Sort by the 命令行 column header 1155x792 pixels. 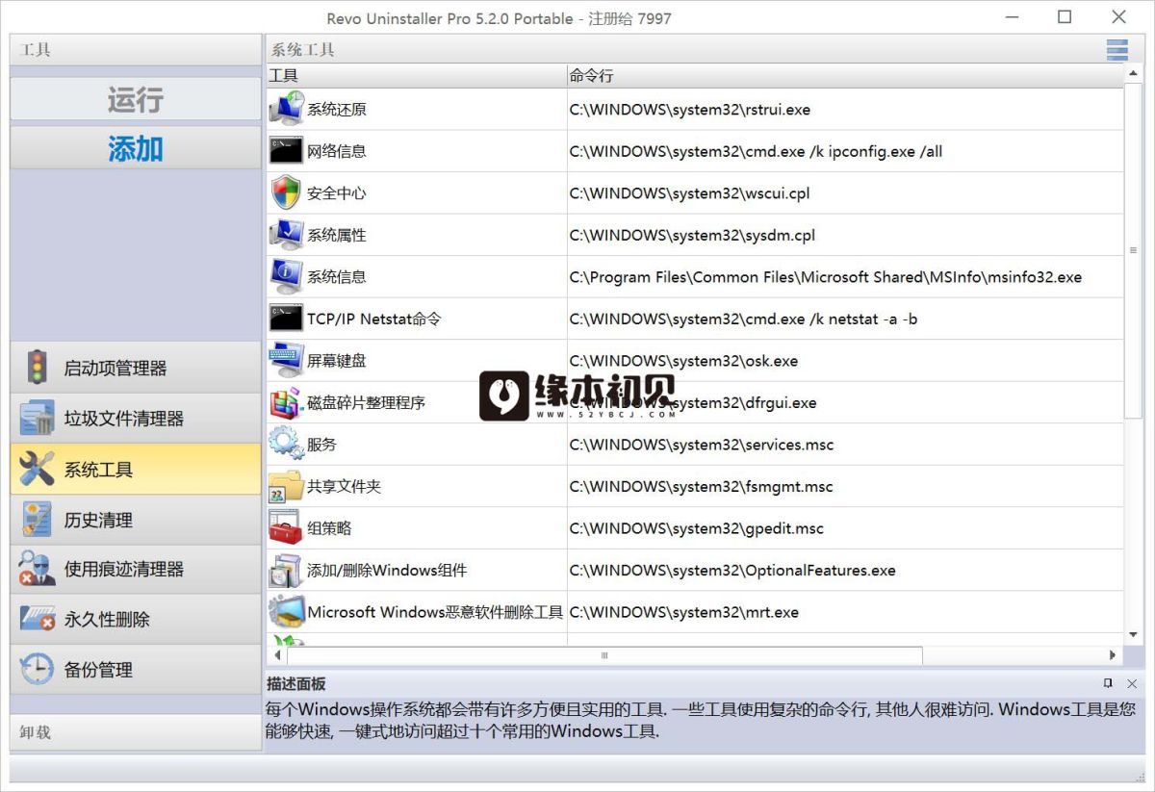click(845, 75)
